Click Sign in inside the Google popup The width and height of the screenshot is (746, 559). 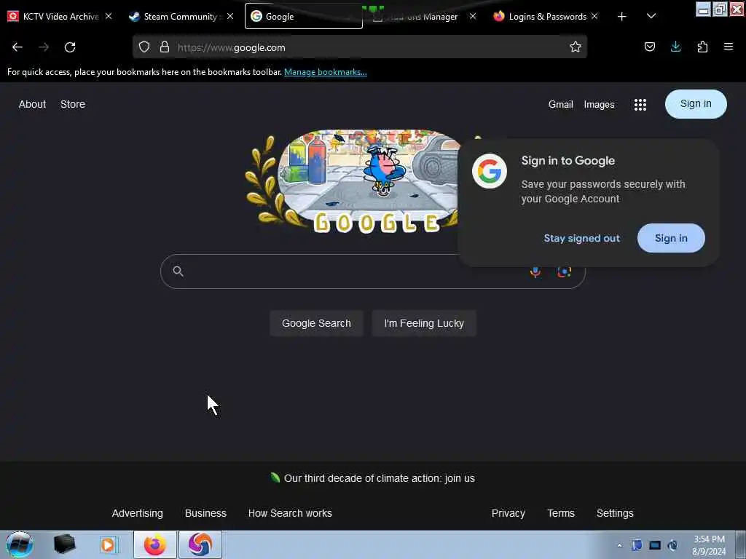click(x=671, y=238)
